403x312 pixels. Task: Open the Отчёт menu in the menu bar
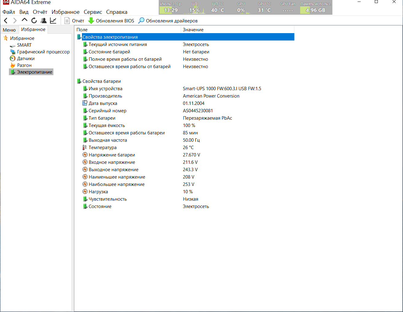tap(40, 12)
